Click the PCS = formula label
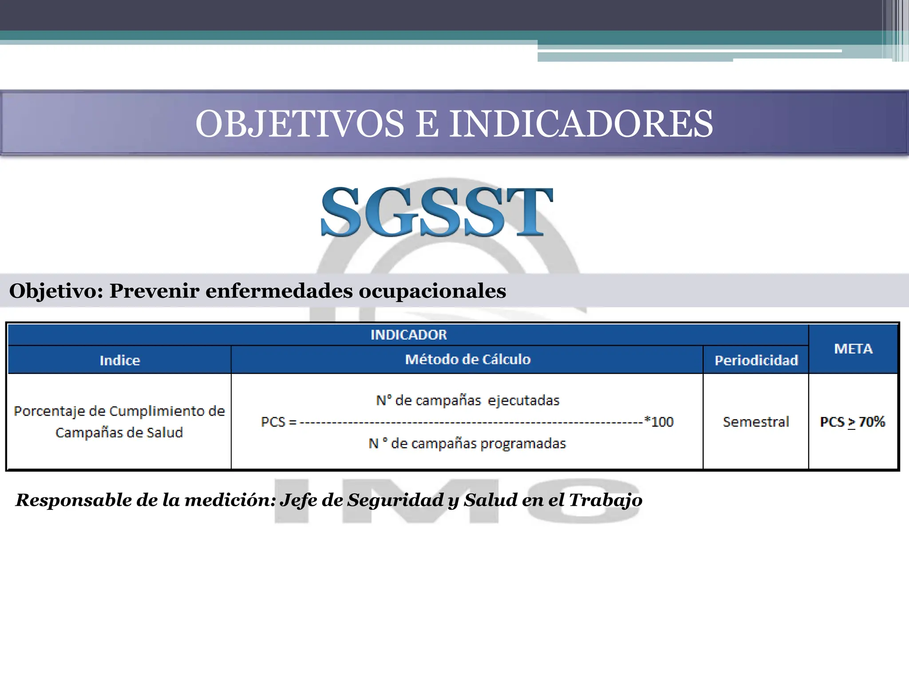 [278, 422]
